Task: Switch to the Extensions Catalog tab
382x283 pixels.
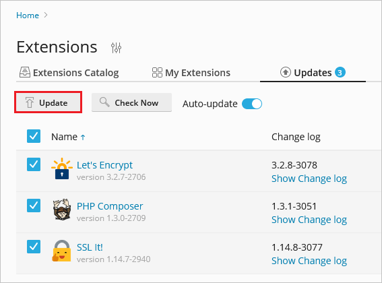Action: click(69, 73)
